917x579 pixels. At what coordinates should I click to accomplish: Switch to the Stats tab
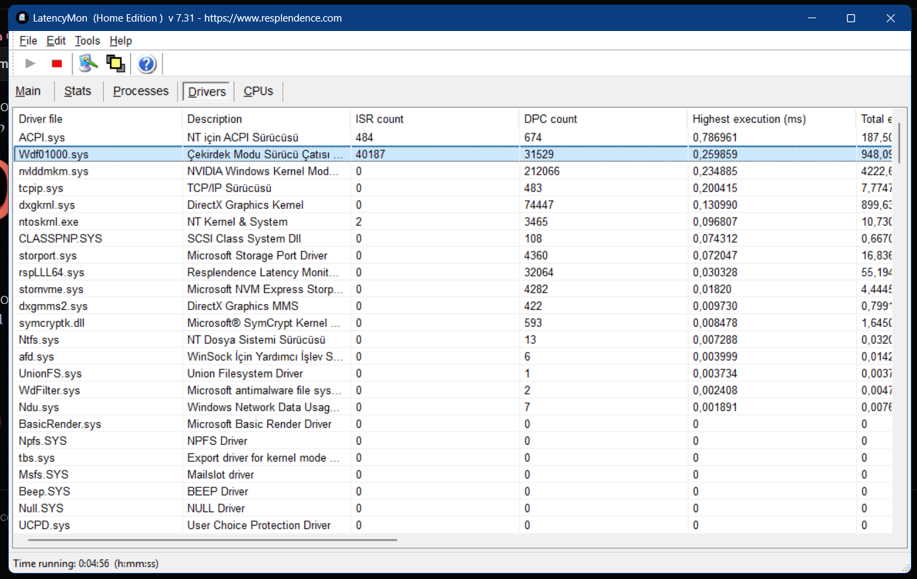77,91
